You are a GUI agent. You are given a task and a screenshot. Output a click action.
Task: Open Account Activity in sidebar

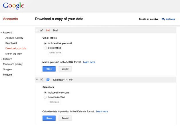[14, 38]
